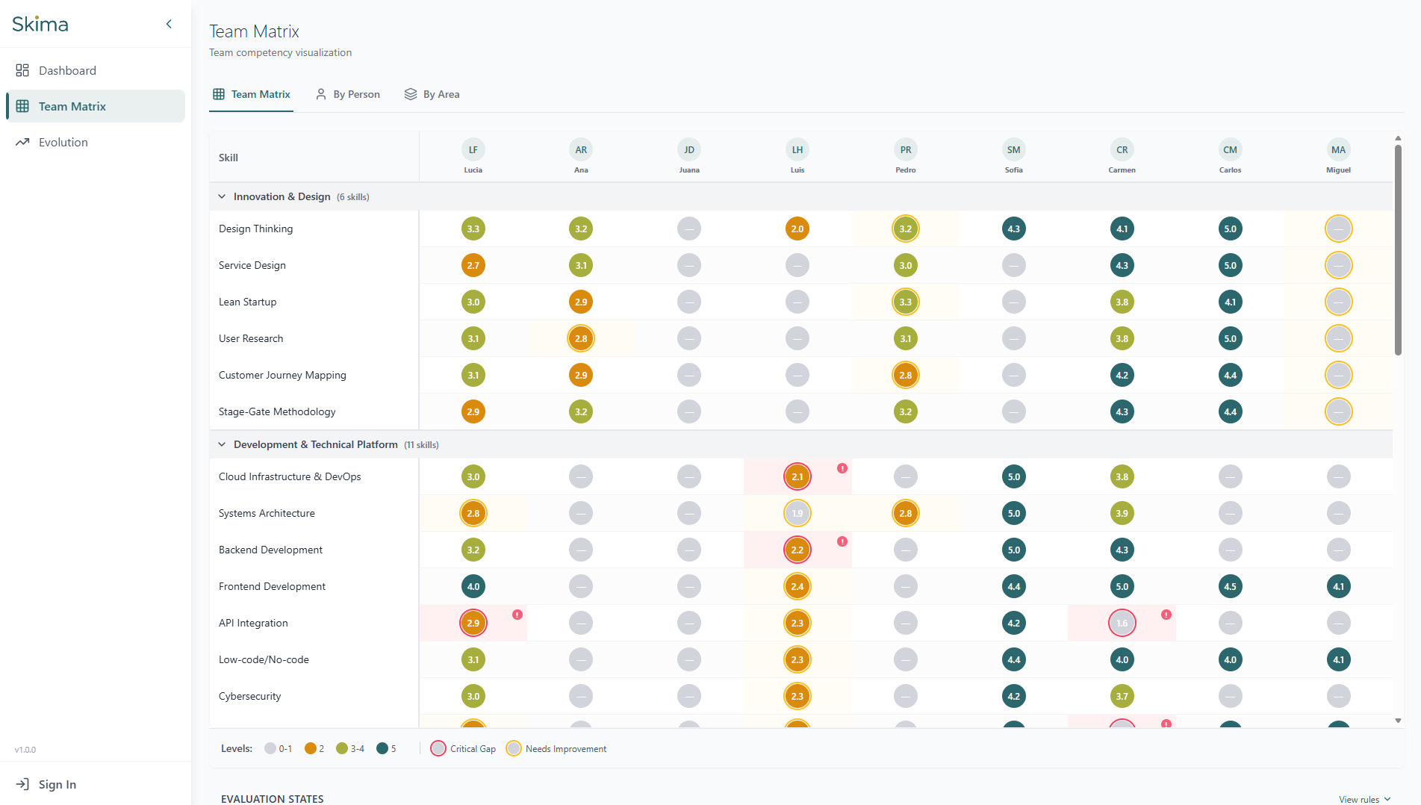Click Carlos's Frontend Development score 4.5
The image size is (1421, 805).
pos(1231,586)
